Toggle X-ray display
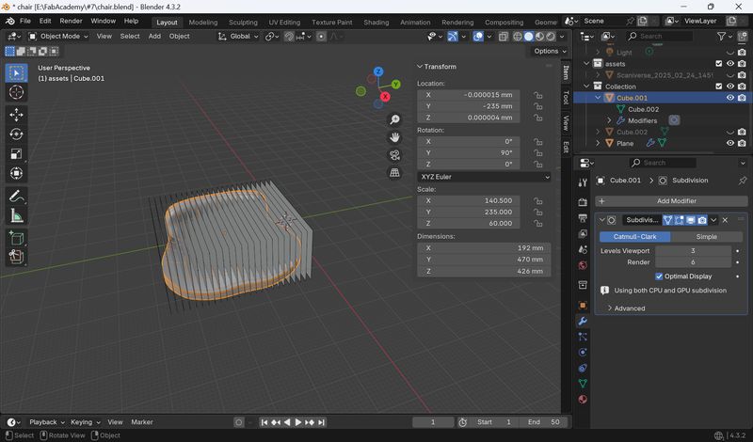The height and width of the screenshot is (442, 753). click(504, 37)
